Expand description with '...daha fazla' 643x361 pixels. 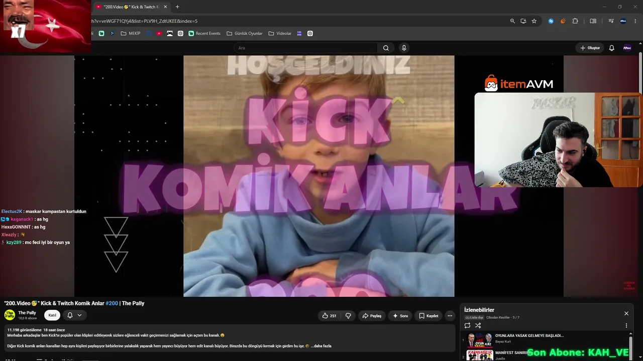(321, 346)
